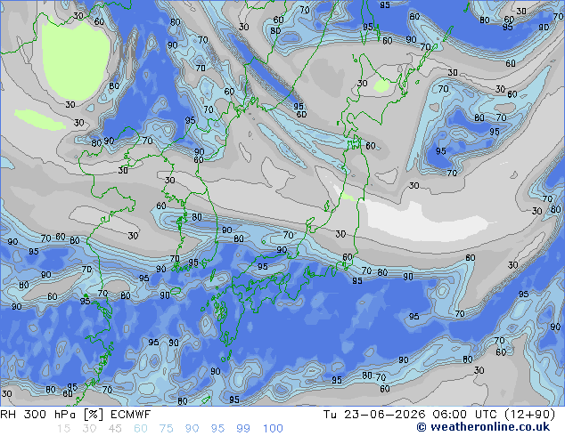Click the "06:00 UTC" time text
The image size is (565, 436).
[x=465, y=415]
